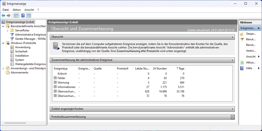Expand the Informationen row plus box

55,87
